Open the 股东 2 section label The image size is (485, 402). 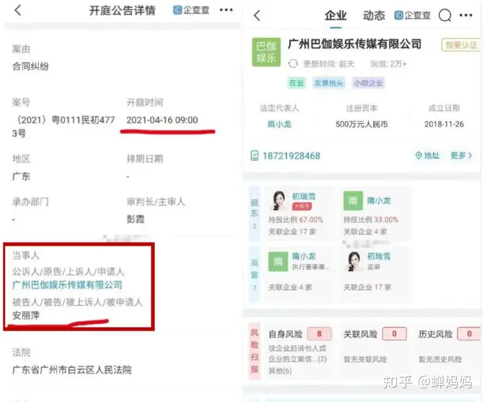tap(254, 213)
